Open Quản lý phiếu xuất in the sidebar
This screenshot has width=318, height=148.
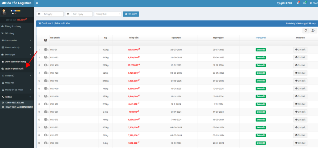point(17,69)
